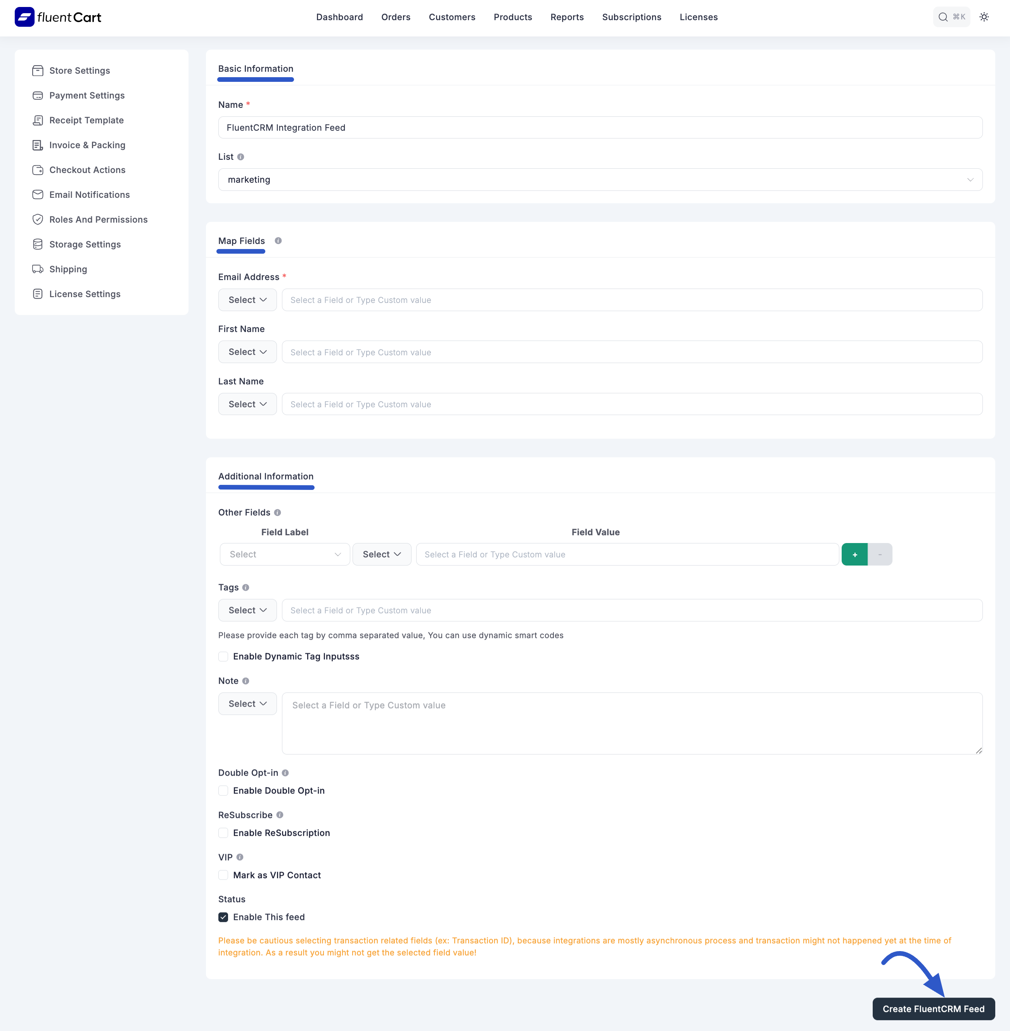Click the Other Fields value input

coord(628,555)
